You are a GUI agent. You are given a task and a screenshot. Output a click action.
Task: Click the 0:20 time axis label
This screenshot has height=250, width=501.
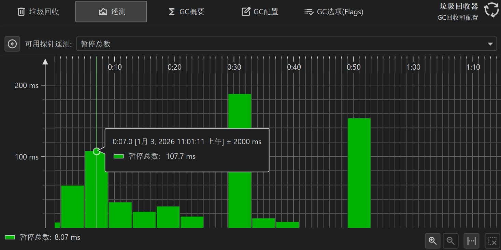(175, 67)
